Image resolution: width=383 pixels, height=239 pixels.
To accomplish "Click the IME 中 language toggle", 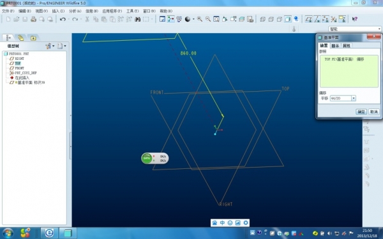I will click(x=222, y=223).
